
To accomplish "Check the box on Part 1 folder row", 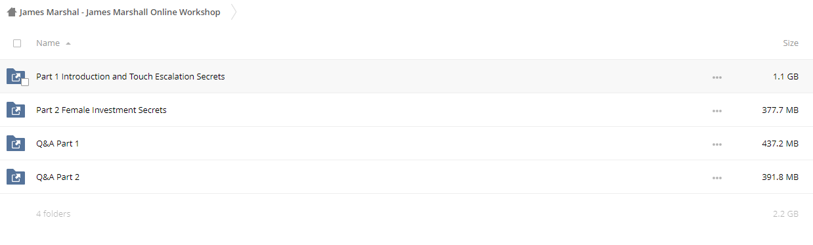I will coord(25,82).
